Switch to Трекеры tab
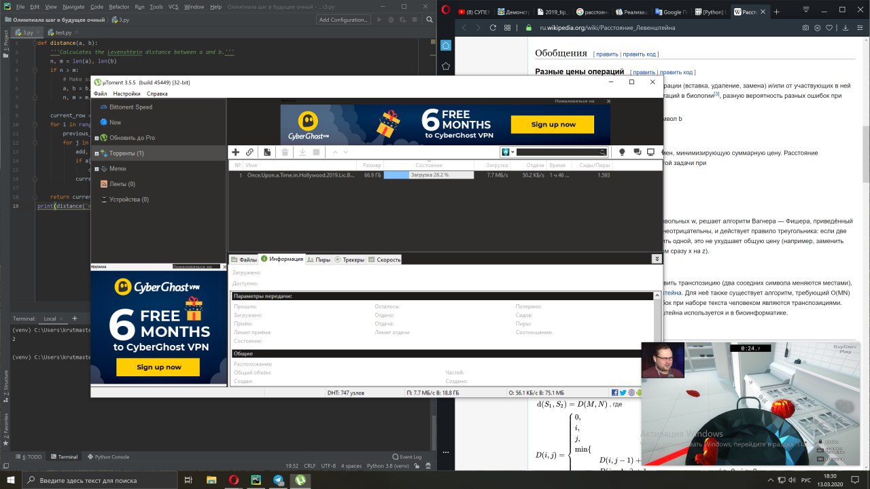This screenshot has width=870, height=489. pos(349,259)
